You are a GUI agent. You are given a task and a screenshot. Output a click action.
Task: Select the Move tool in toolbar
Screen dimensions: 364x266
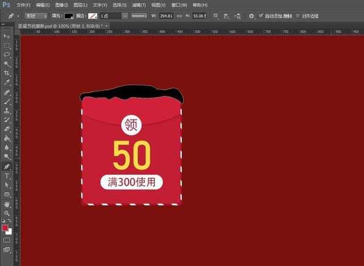tap(7, 36)
